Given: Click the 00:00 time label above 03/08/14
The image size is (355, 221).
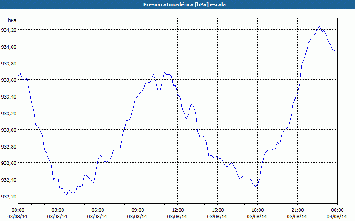Looking at the screenshot, I should pyautogui.click(x=18, y=210).
